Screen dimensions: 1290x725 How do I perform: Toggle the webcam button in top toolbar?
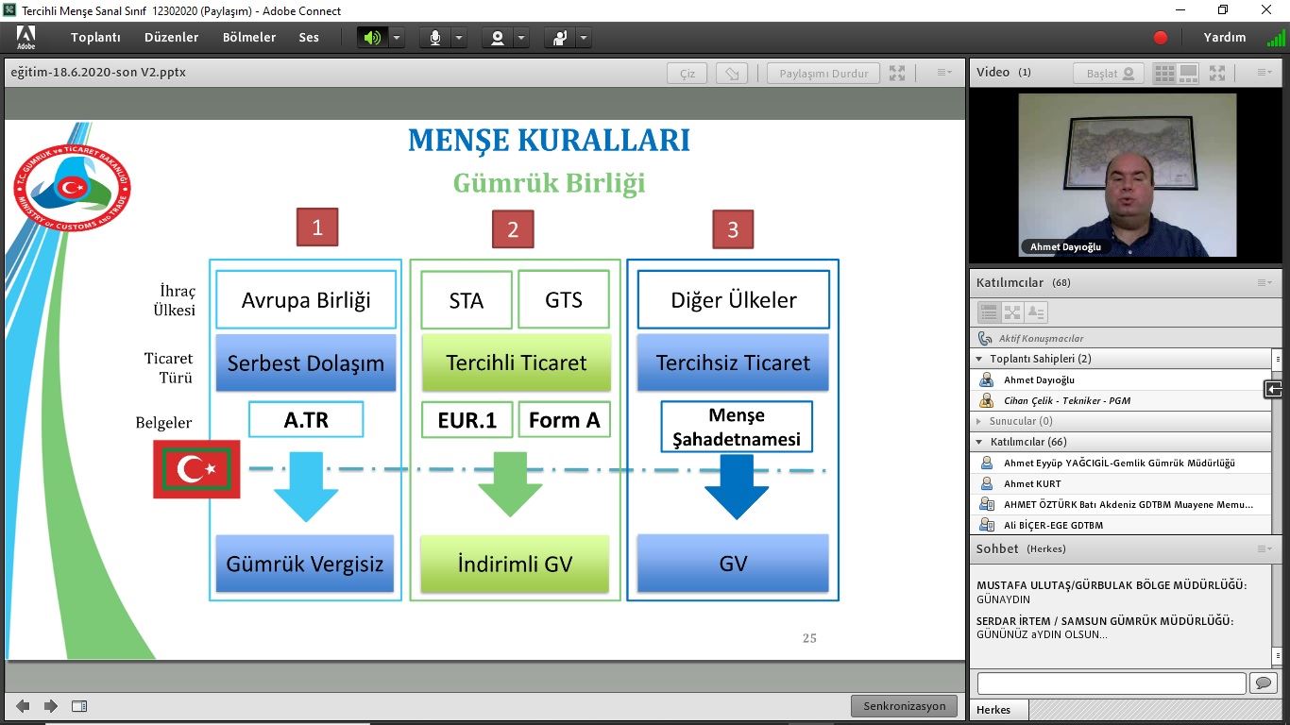(497, 38)
